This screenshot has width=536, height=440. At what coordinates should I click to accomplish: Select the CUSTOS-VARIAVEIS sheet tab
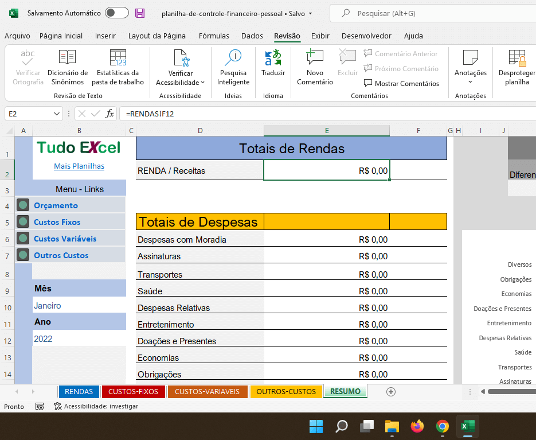tap(208, 392)
